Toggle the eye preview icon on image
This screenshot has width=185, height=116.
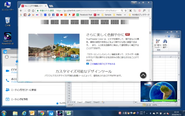[75, 57]
